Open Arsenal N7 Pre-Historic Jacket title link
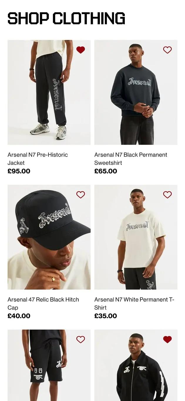185x401 pixels. pos(38,159)
